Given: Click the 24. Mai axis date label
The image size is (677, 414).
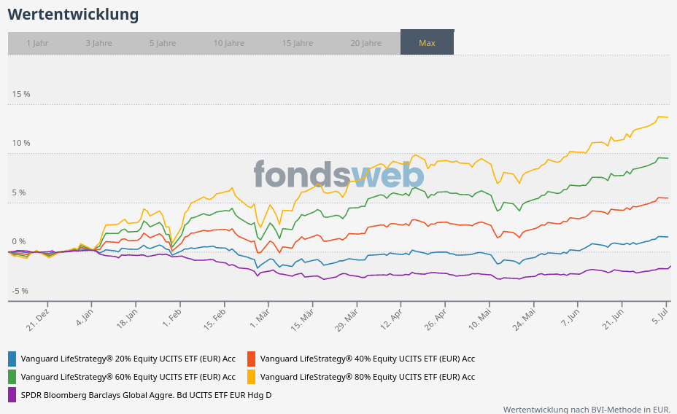Looking at the screenshot, I should (524, 320).
